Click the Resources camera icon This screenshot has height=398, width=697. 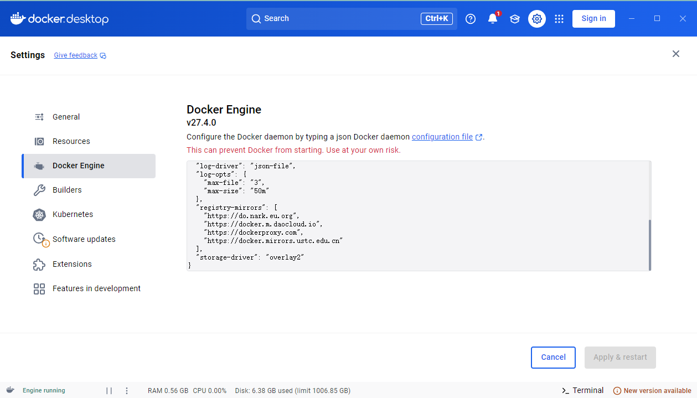[39, 141]
